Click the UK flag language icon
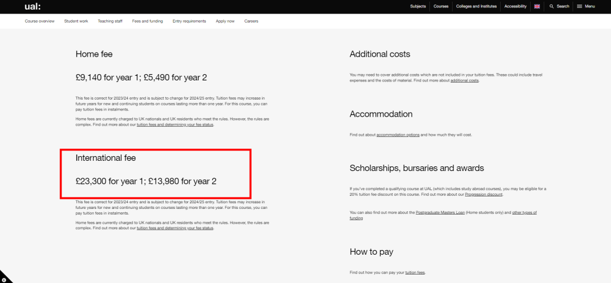The height and width of the screenshot is (283, 611). pyautogui.click(x=537, y=6)
